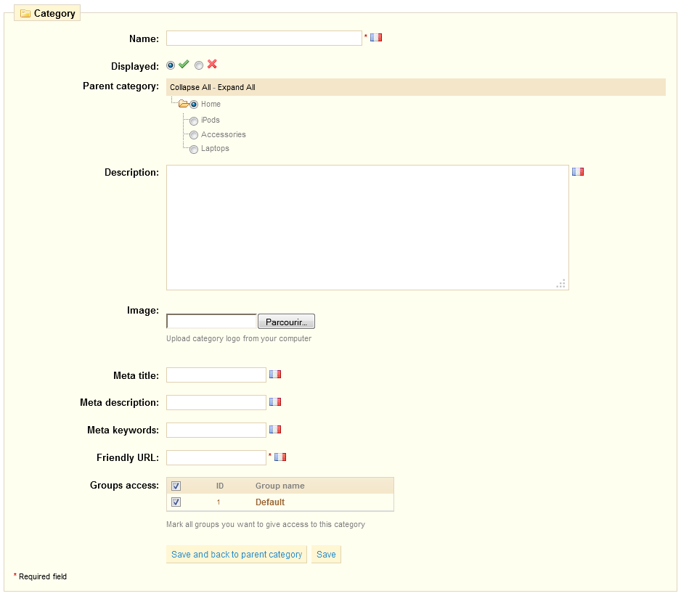
Task: Select the Displayed yes radio button
Action: click(171, 65)
